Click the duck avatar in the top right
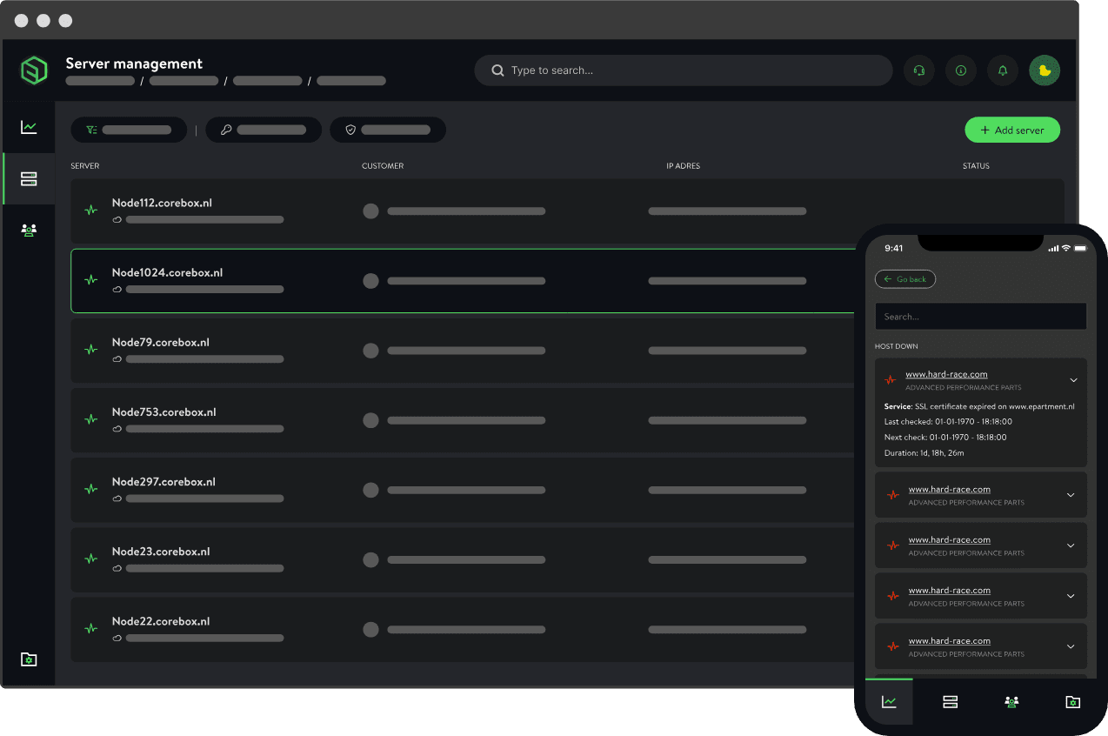 1044,70
